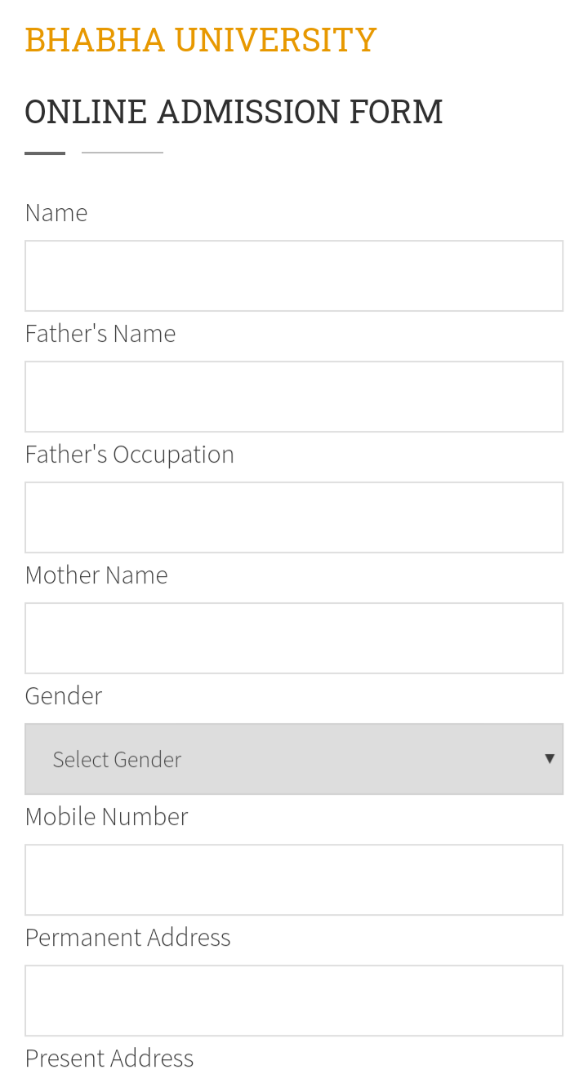Click the Father's Name label text
The image size is (588, 1083).
(x=100, y=333)
